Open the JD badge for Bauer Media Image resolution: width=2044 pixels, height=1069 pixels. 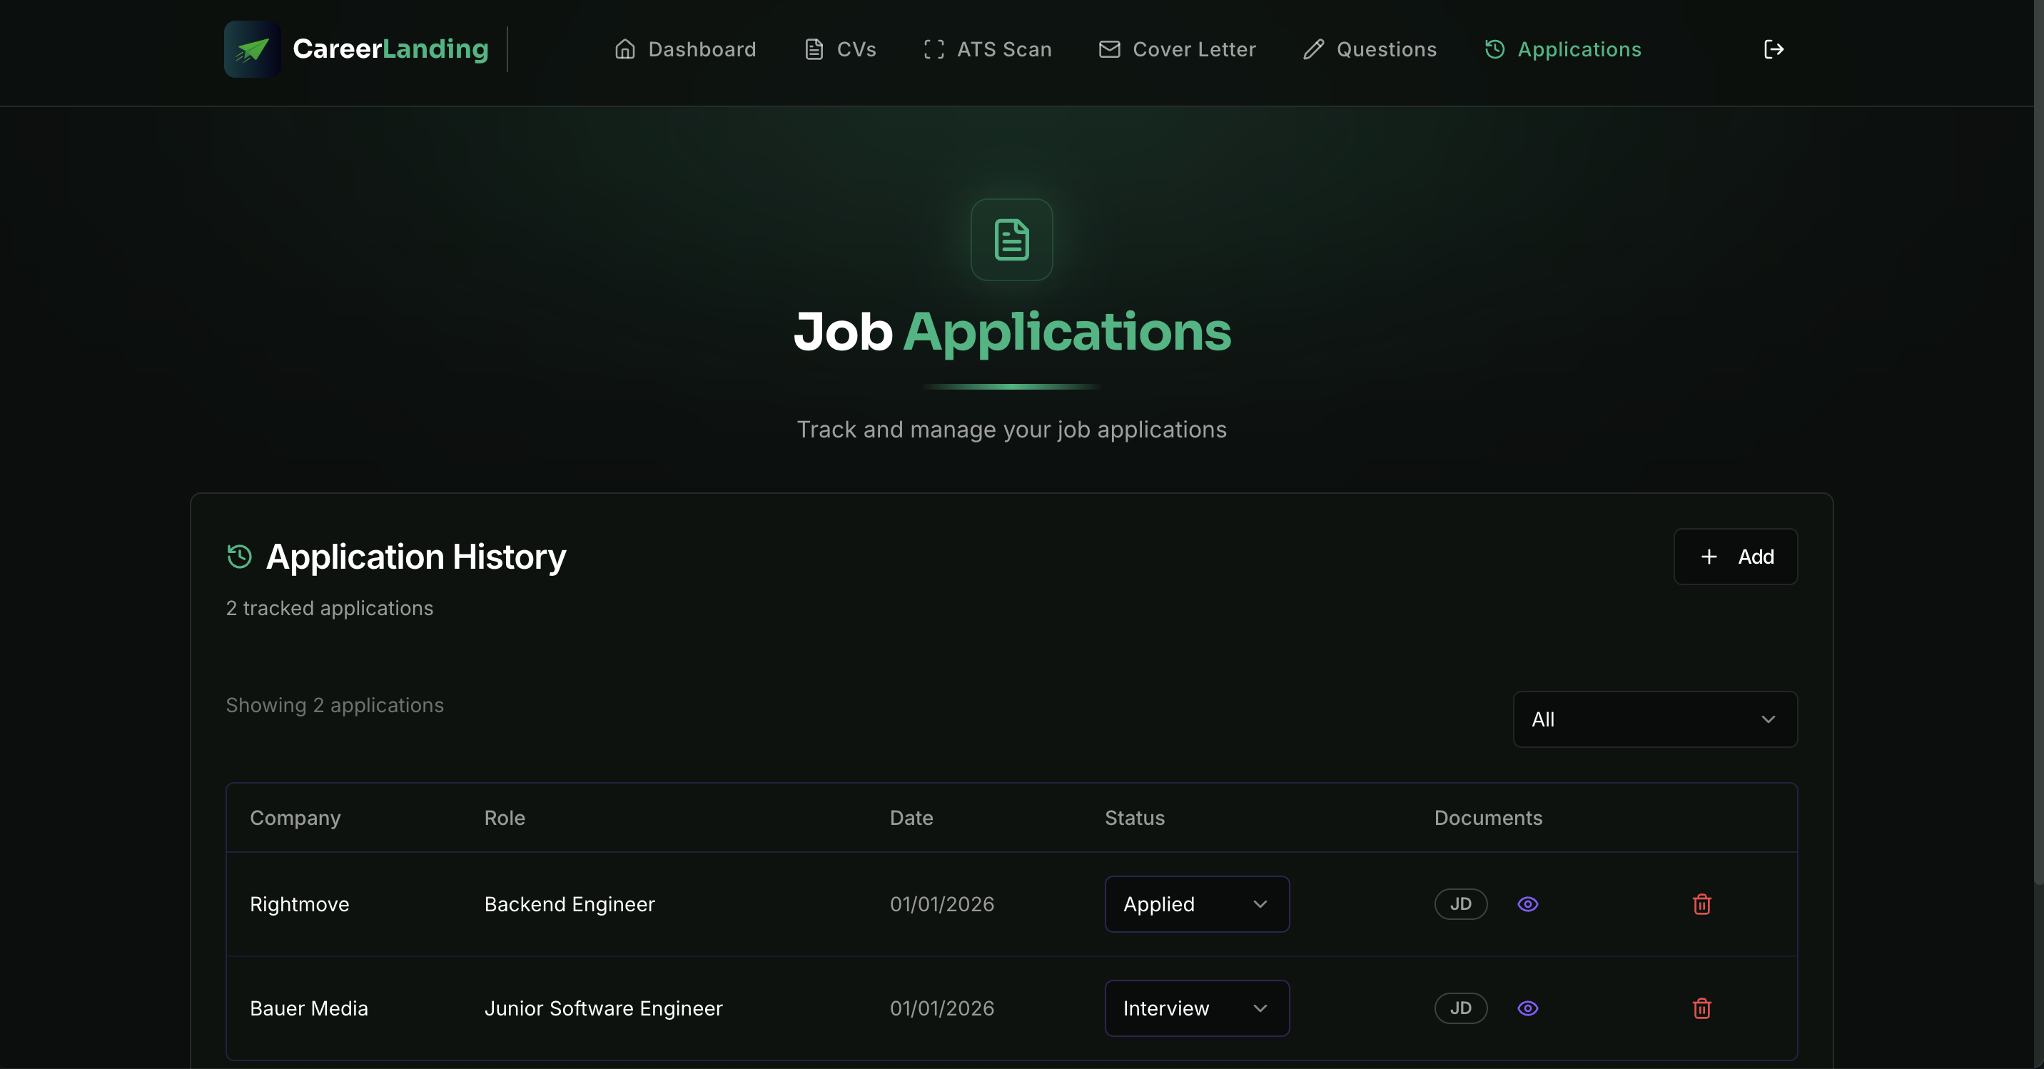point(1460,1008)
